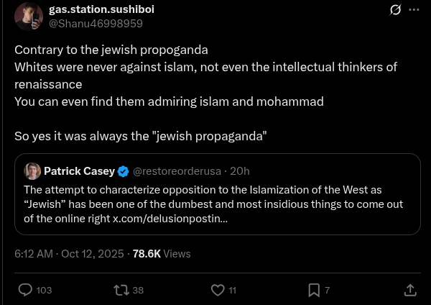Click the gas.station.sushiboi display name
Screen dimensions: 431x305
click(x=101, y=9)
